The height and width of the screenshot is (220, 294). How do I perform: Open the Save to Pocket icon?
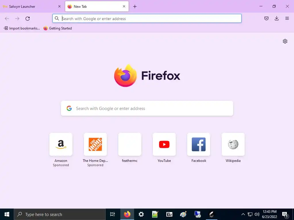pyautogui.click(x=266, y=18)
